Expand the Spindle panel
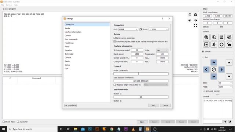 point(203,51)
